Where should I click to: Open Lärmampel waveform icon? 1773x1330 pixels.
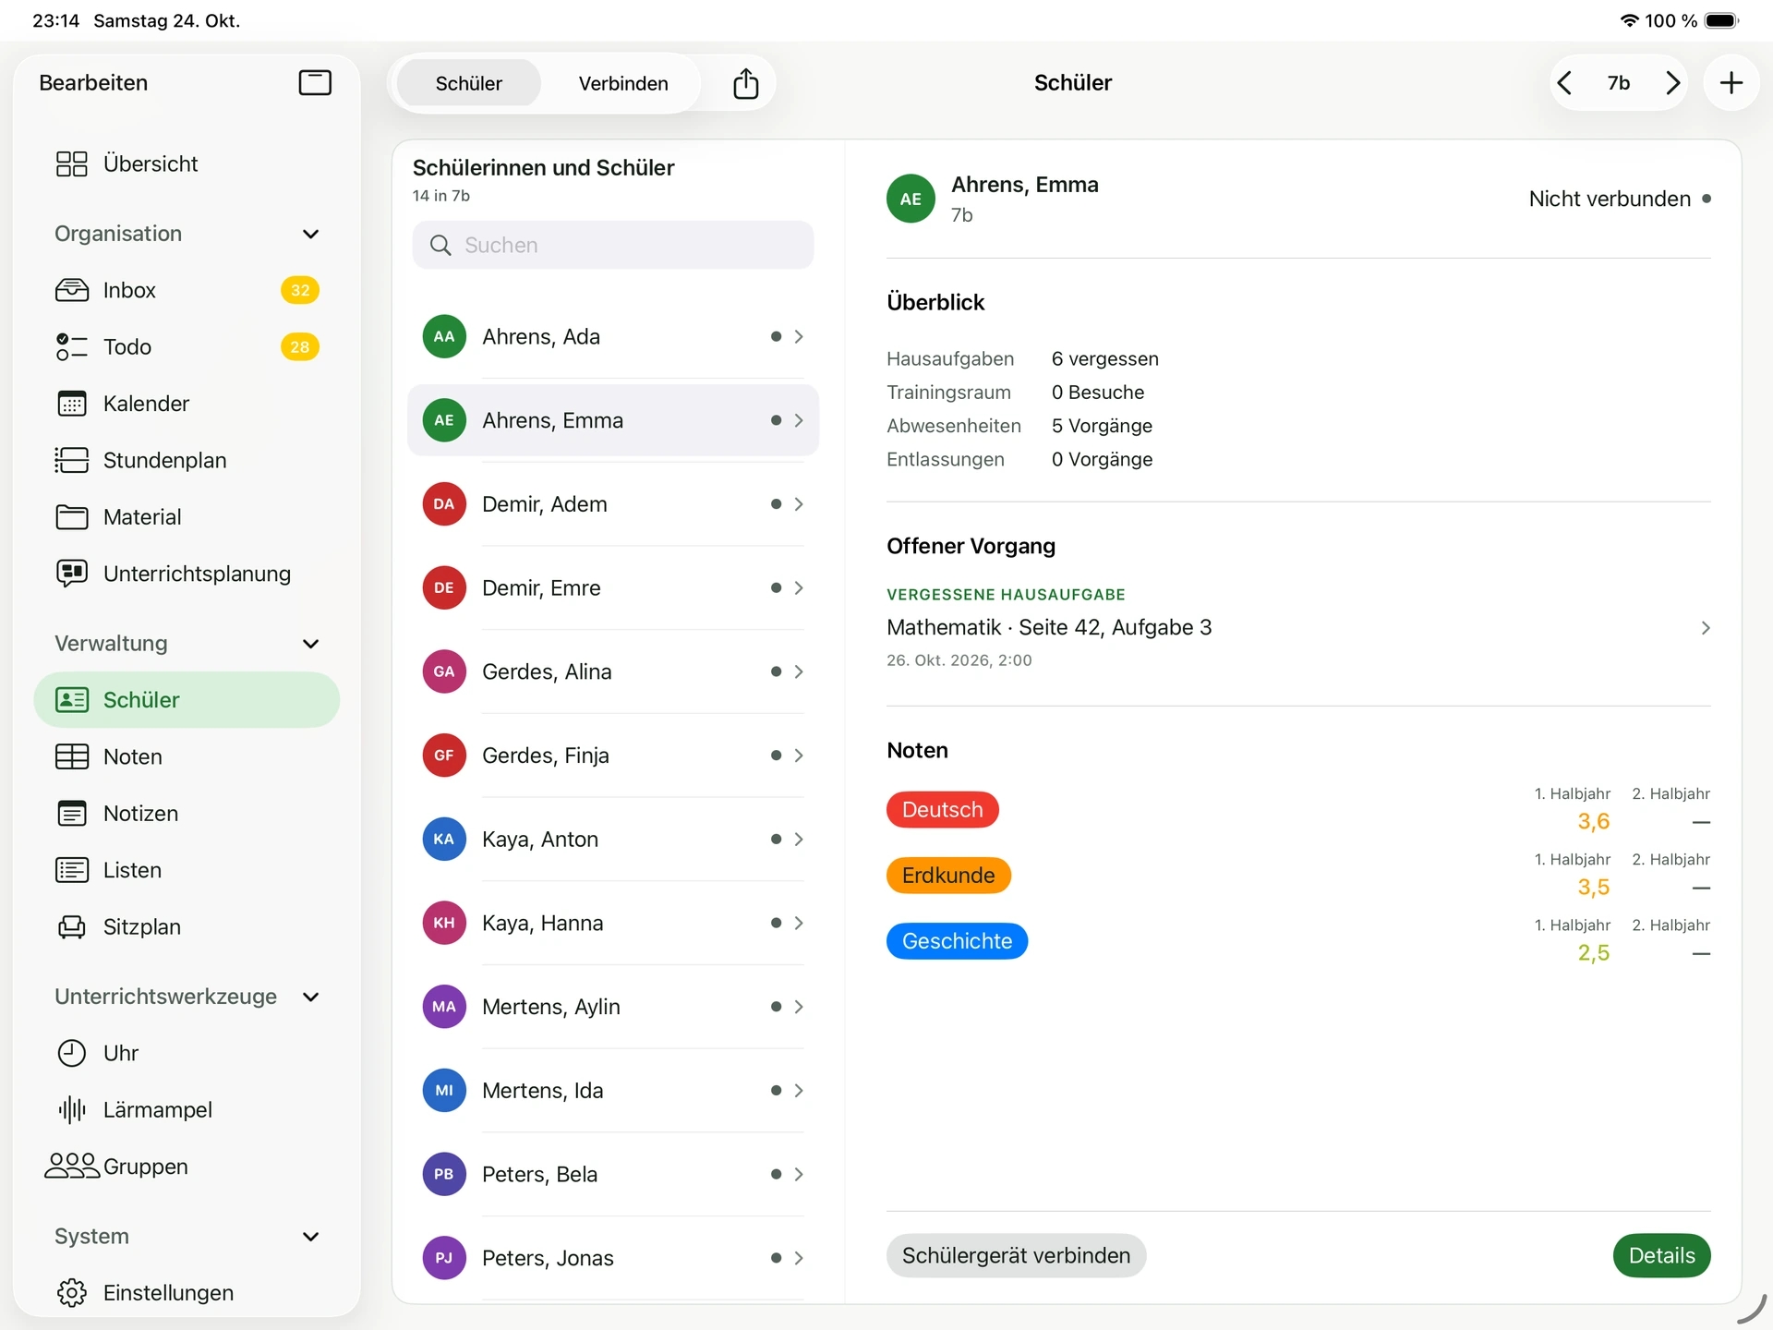[71, 1110]
